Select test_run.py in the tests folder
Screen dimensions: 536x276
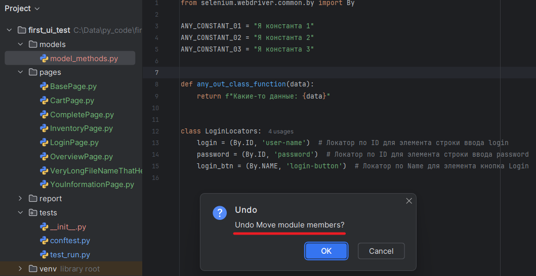(70, 255)
